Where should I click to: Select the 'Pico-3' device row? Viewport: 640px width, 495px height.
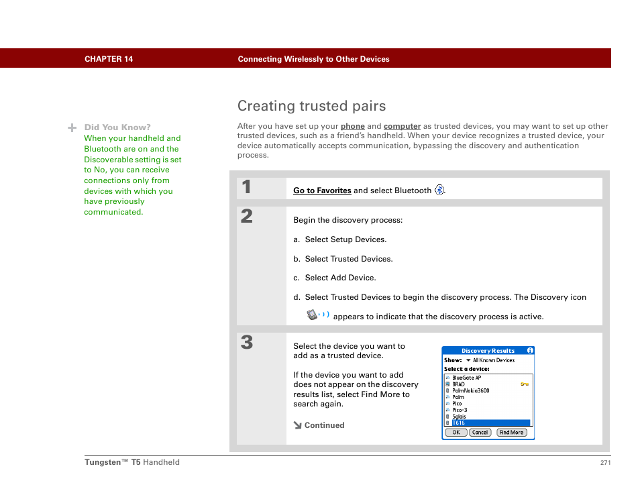(488, 410)
